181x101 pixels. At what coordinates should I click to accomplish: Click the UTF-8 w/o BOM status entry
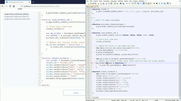coord(170,100)
